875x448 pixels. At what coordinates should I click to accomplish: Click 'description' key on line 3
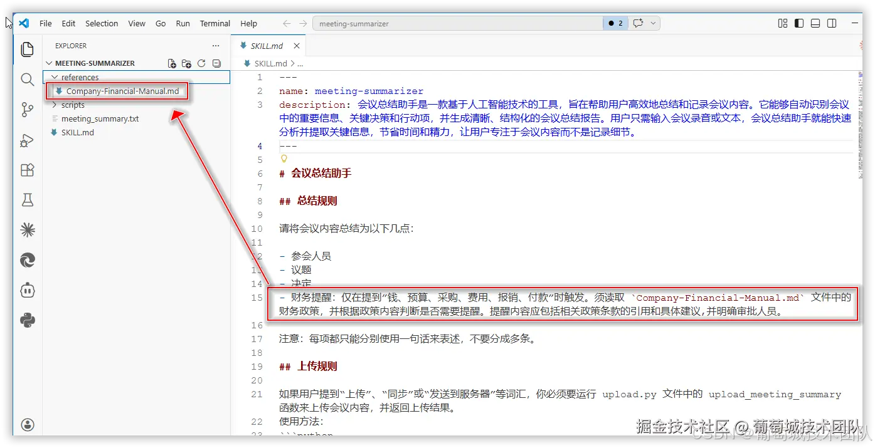pos(313,105)
